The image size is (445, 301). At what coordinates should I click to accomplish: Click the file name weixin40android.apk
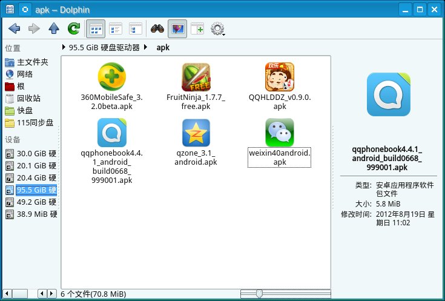(x=280, y=157)
